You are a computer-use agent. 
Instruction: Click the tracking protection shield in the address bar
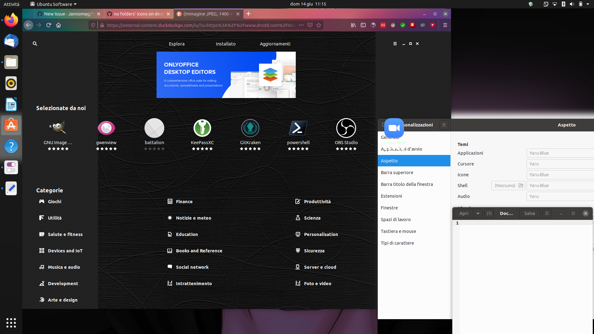(93, 25)
